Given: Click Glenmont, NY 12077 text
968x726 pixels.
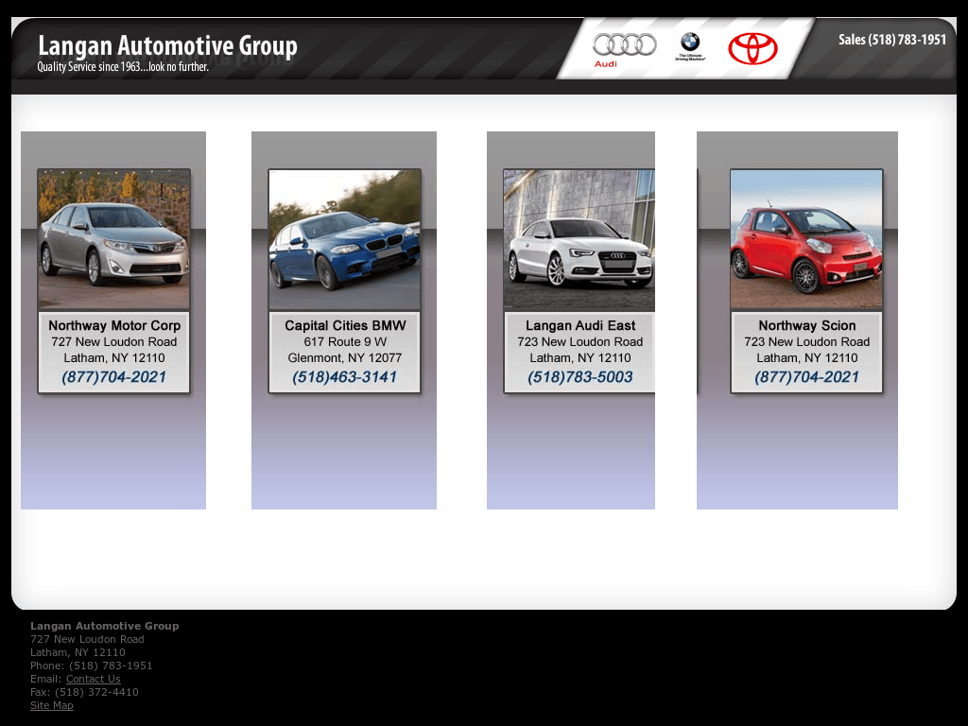Looking at the screenshot, I should tap(344, 357).
